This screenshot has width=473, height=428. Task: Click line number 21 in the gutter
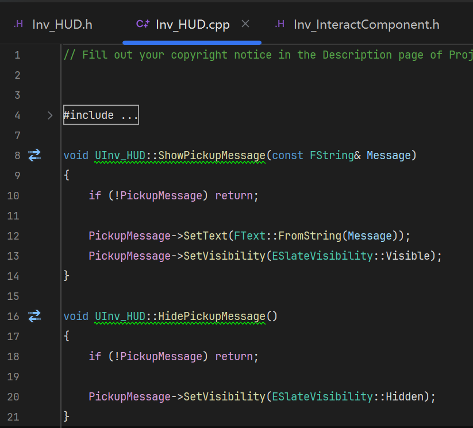pyautogui.click(x=13, y=417)
